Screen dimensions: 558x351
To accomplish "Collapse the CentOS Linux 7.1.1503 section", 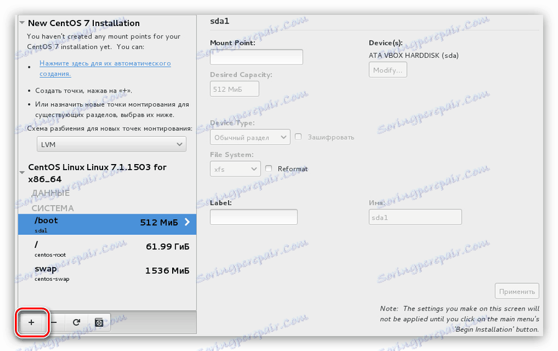I will click(x=22, y=173).
